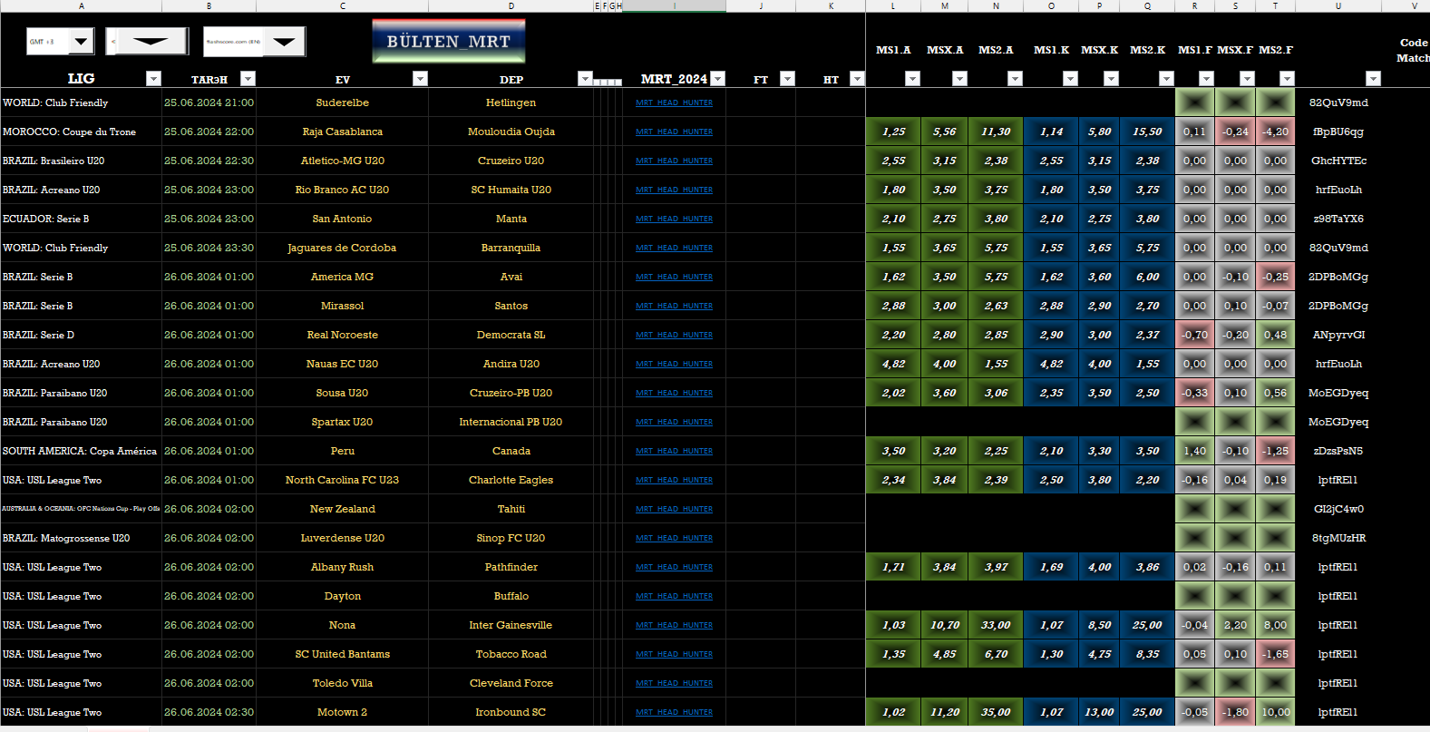Open MRT_HEAD_HUNTER link for Albany Rush row

click(674, 567)
